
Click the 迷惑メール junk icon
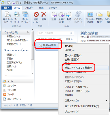click(x=36, y=14)
